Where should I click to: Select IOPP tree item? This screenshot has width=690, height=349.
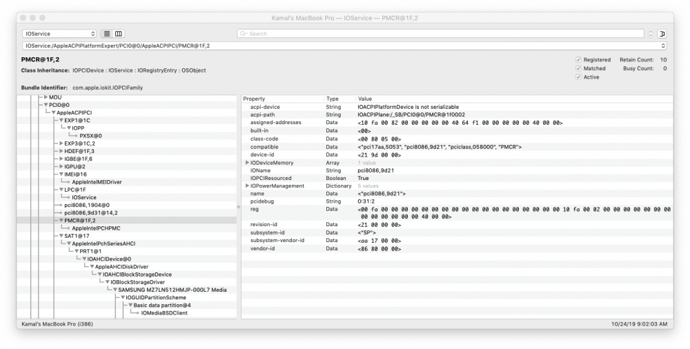79,128
